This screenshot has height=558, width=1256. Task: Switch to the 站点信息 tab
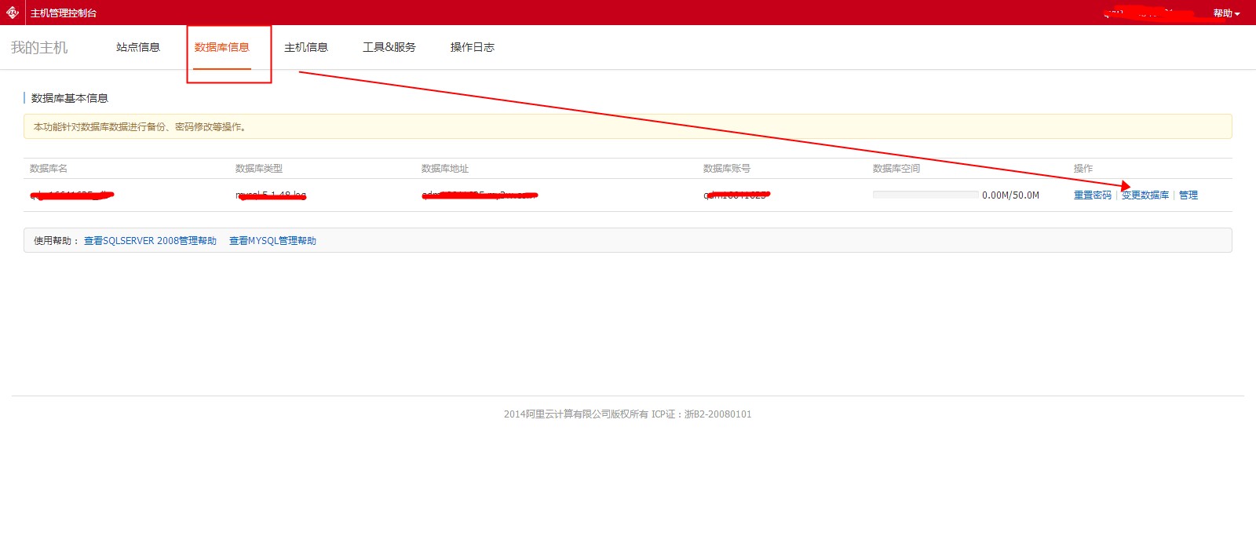[x=138, y=47]
